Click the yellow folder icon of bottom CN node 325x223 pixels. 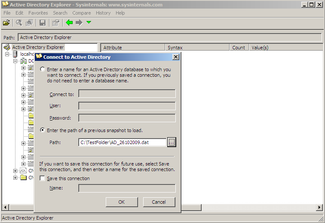point(23,178)
